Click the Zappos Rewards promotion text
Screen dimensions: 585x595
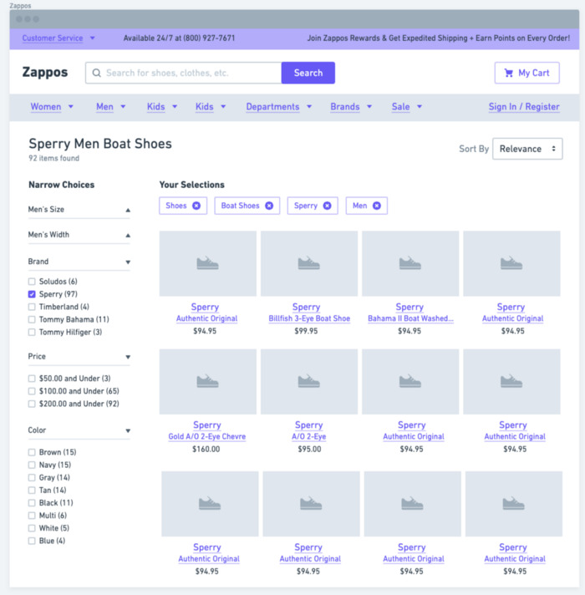(439, 38)
